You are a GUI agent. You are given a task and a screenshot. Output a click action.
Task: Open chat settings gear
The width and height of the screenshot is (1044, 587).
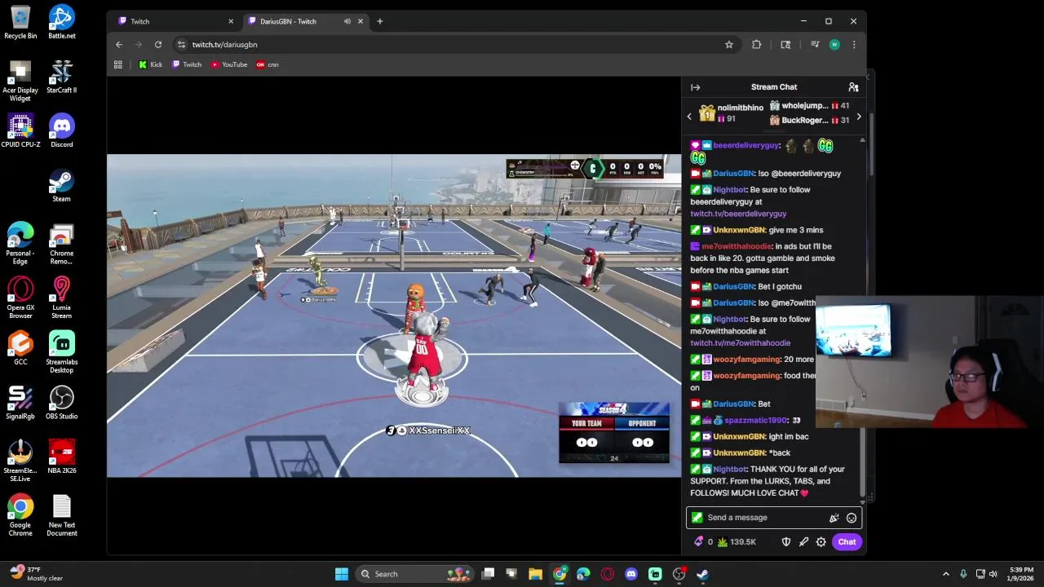821,542
